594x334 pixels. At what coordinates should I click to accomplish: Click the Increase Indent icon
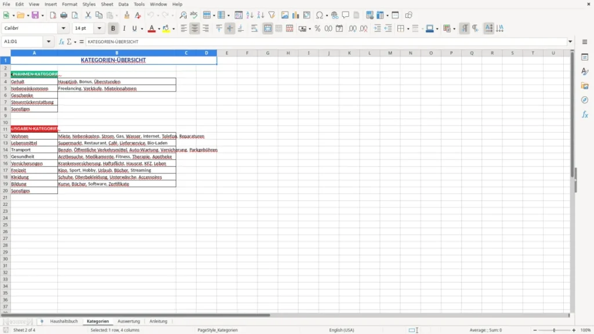point(377,28)
